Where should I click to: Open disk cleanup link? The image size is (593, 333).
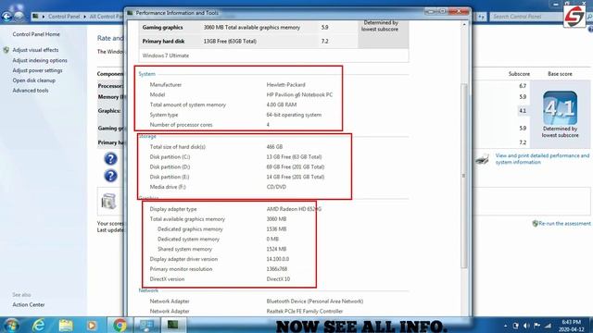[x=33, y=80]
